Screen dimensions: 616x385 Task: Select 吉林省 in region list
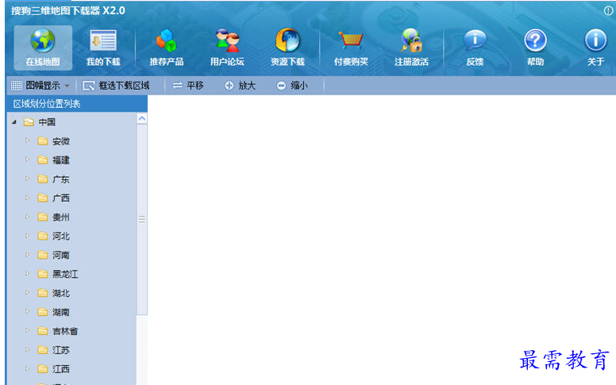point(65,331)
